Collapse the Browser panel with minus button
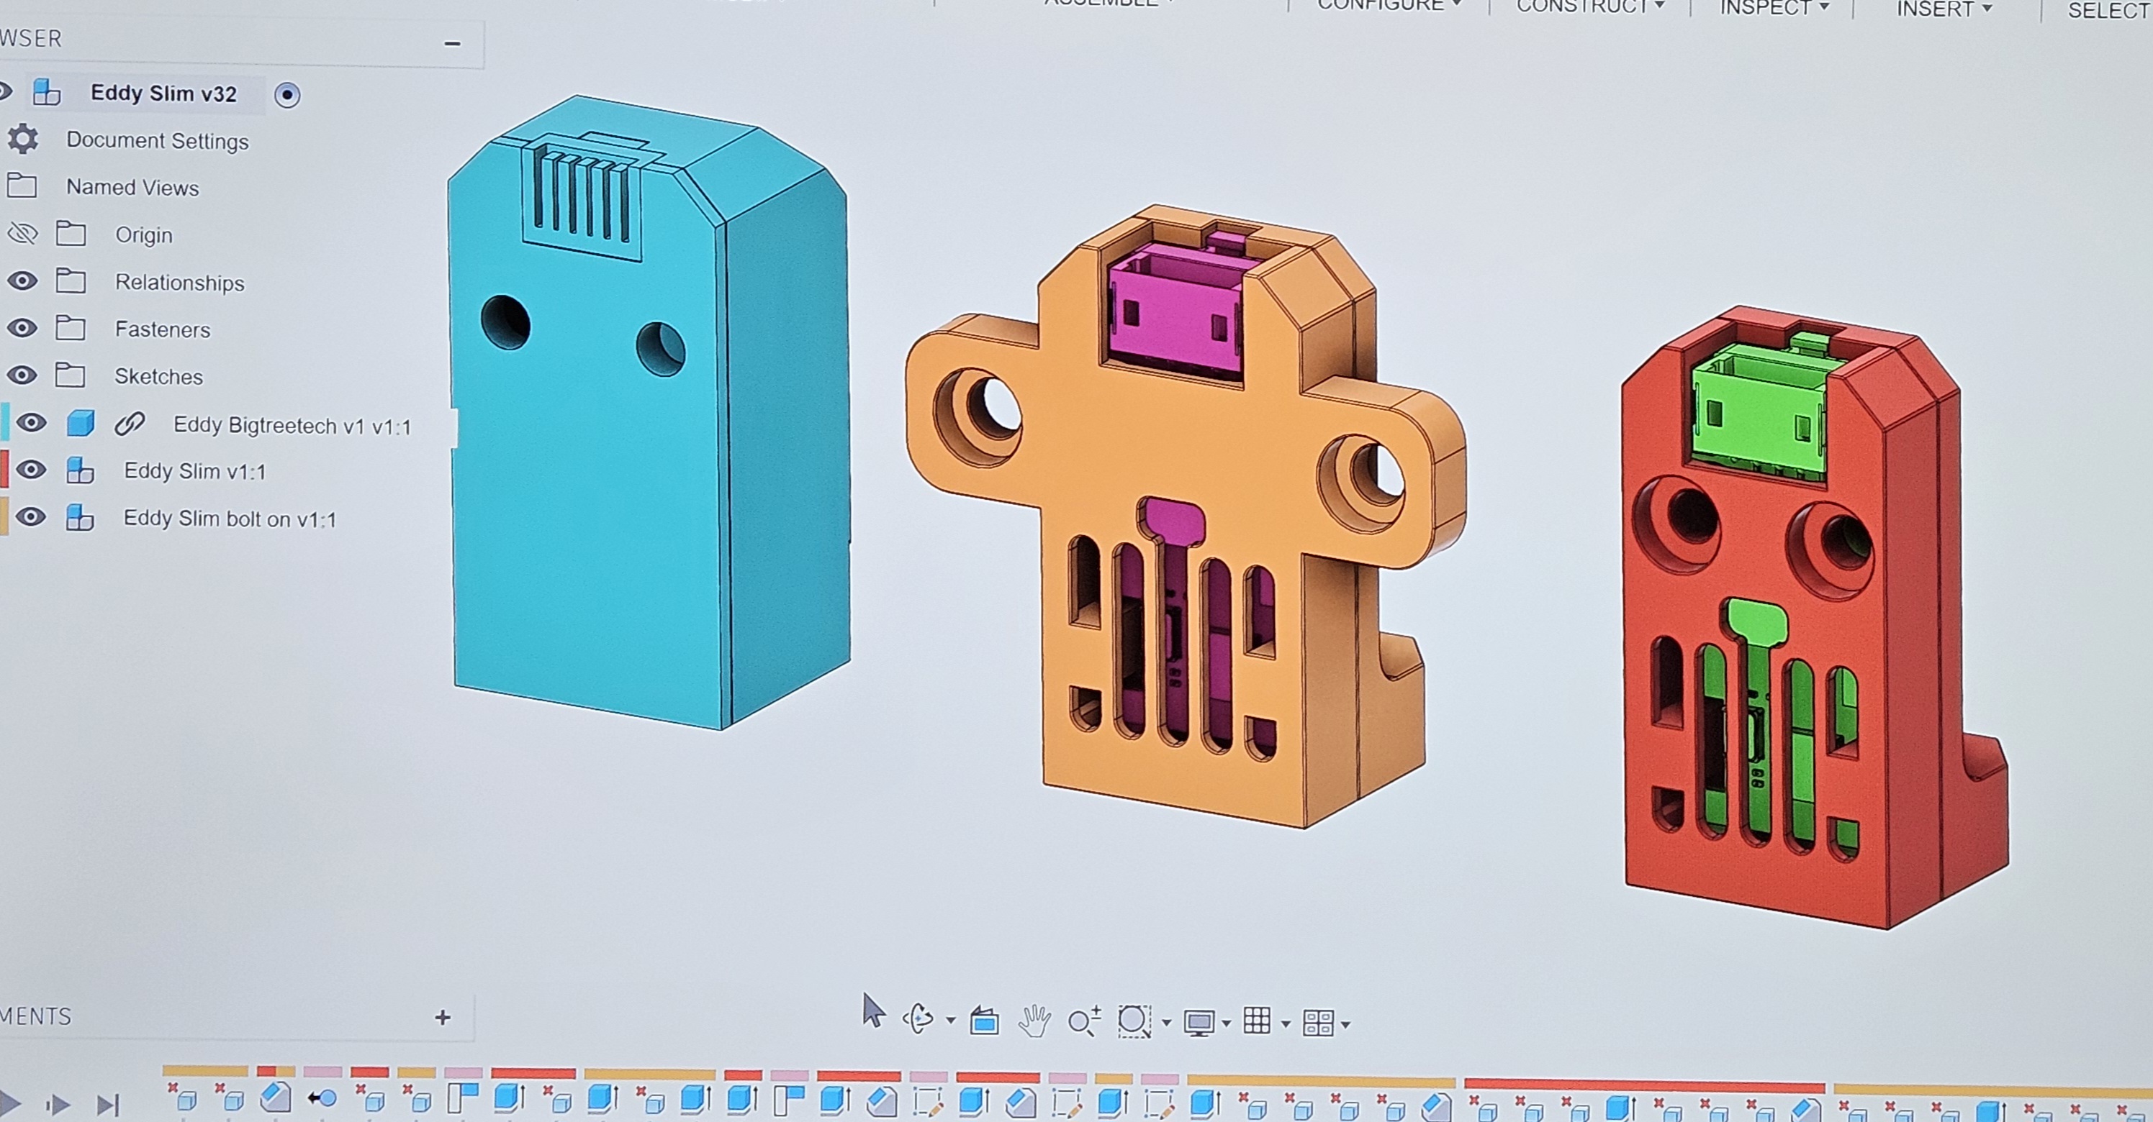Screen dimensions: 2153x1122 [452, 43]
